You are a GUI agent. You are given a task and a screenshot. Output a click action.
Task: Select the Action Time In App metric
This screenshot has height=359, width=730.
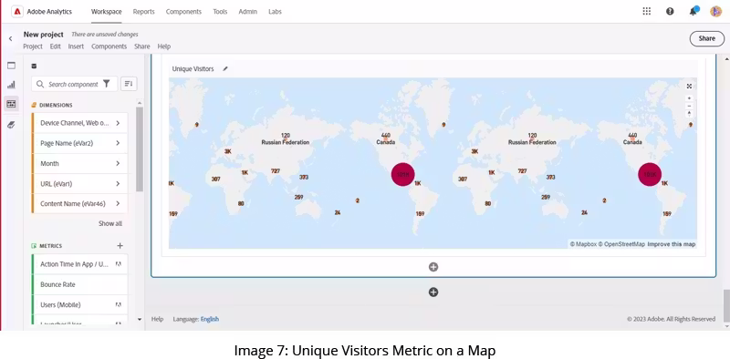(x=79, y=264)
